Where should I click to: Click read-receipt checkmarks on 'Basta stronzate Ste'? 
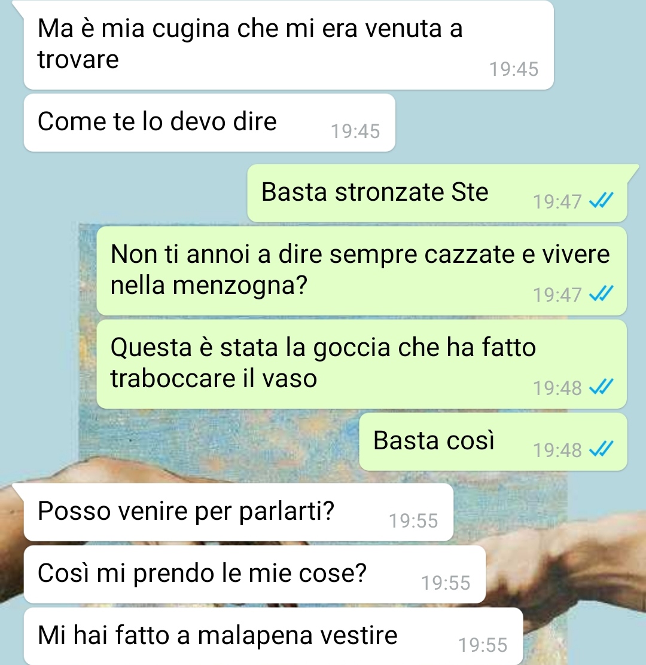point(601,200)
